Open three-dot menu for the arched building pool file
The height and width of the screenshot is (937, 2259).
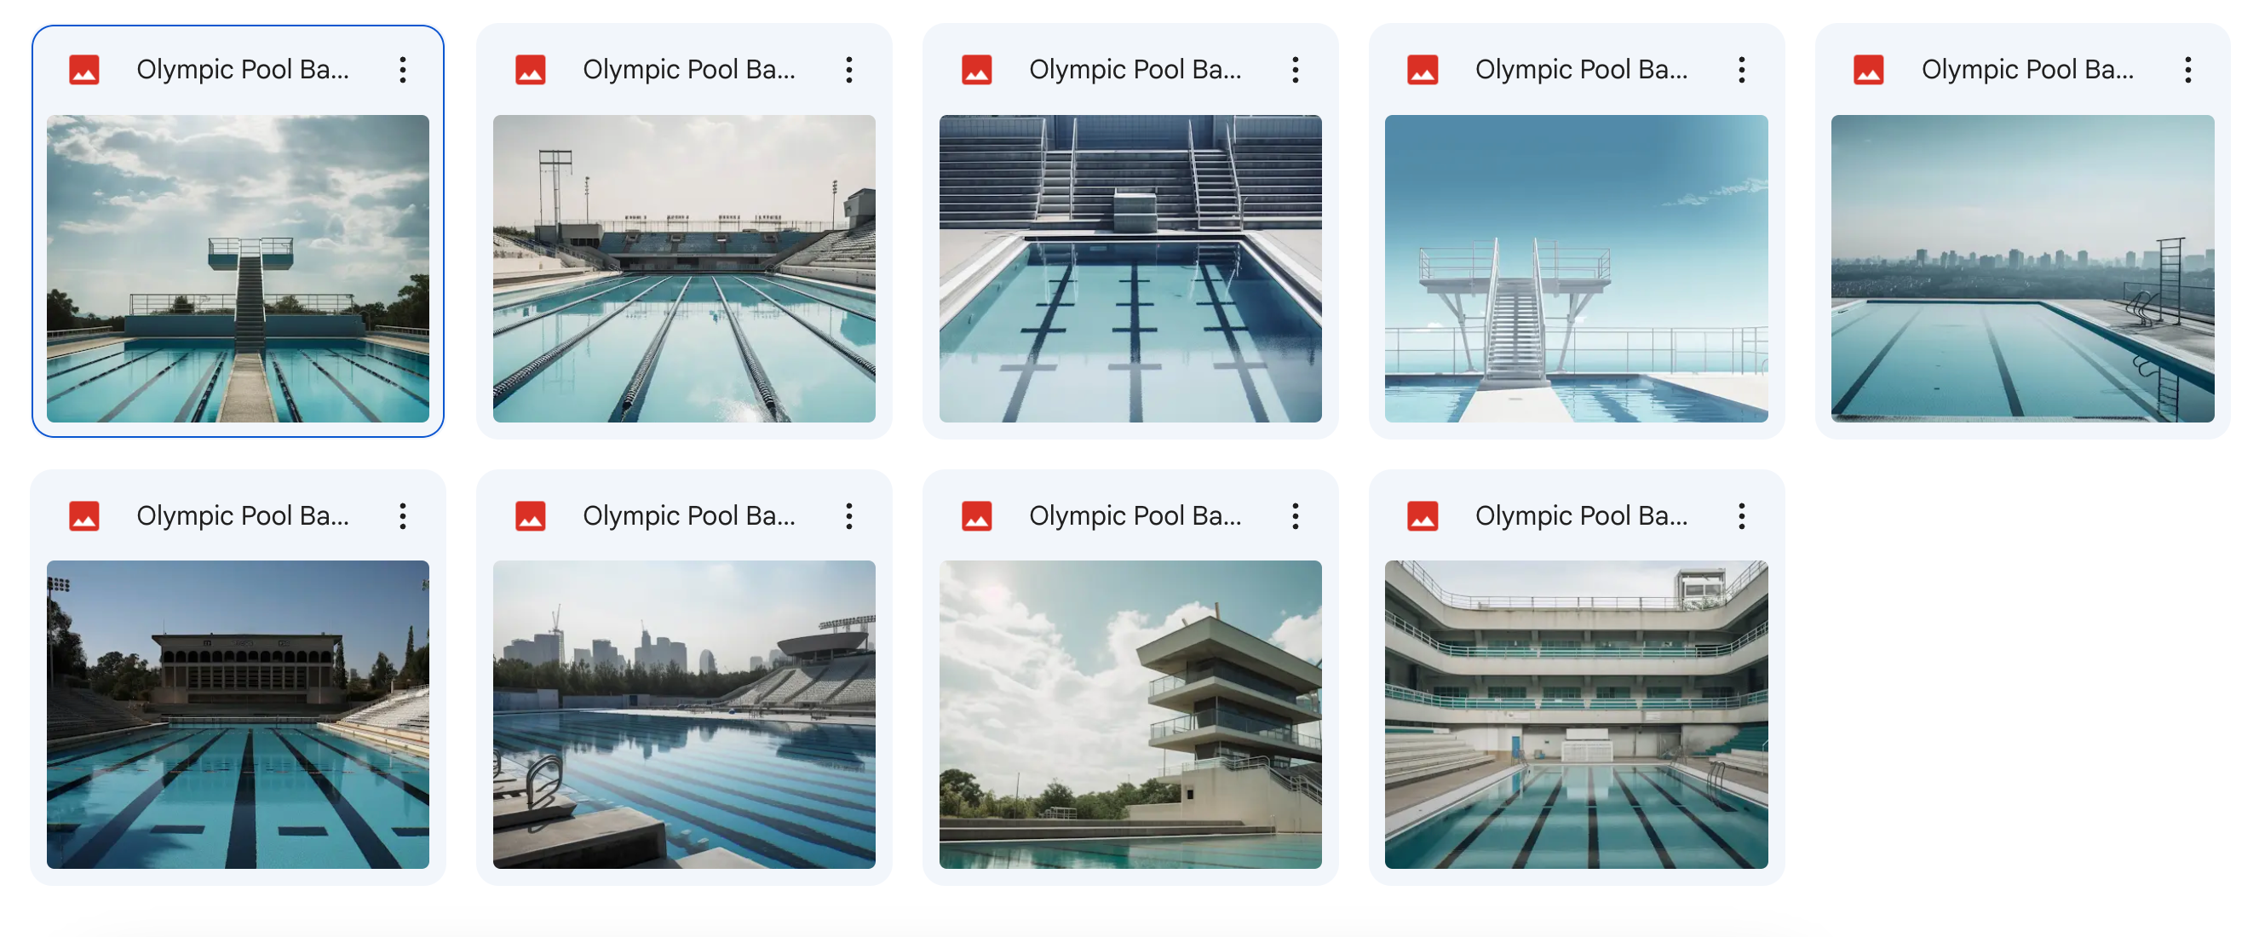pos(403,516)
